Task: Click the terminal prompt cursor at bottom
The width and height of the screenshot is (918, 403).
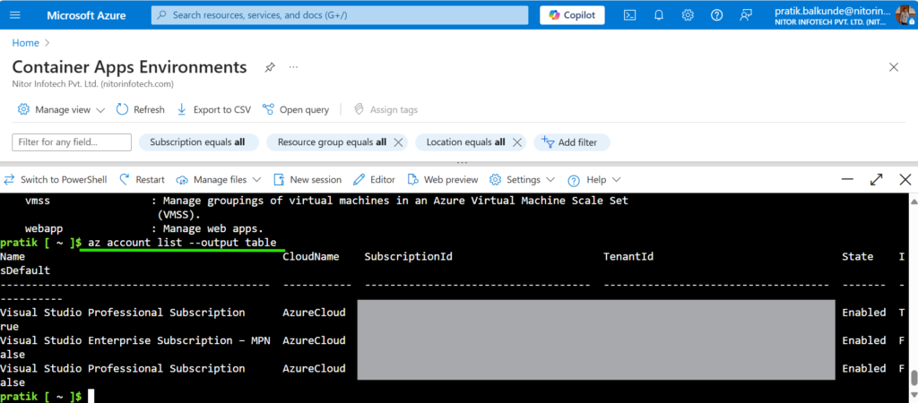Action: click(91, 397)
